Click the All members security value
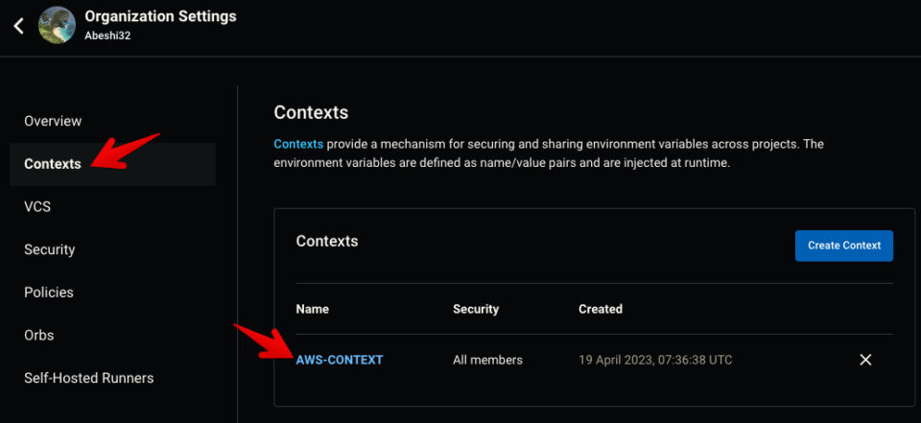Viewport: 921px width, 423px height. coord(487,360)
